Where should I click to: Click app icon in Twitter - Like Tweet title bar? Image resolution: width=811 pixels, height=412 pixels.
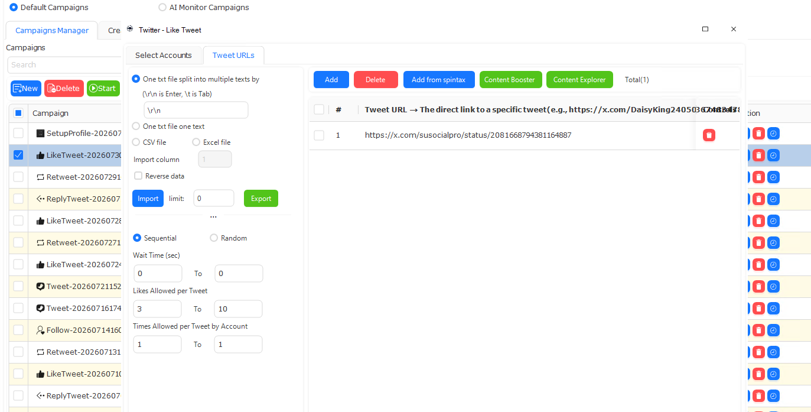click(130, 29)
